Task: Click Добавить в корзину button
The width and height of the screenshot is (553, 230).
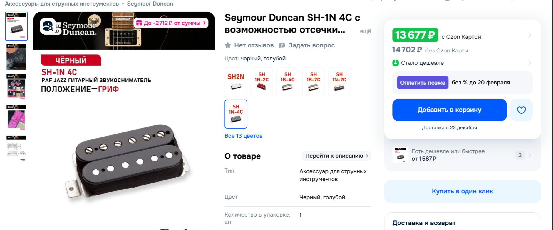Action: 450,110
